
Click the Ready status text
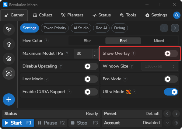tap(92, 114)
